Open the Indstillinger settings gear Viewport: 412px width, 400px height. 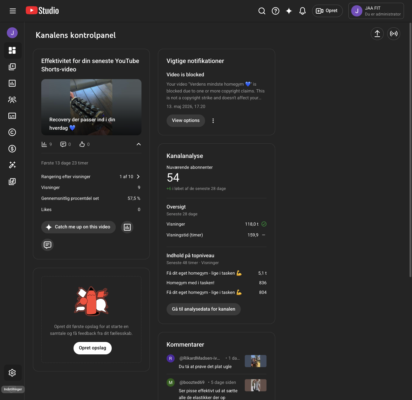point(12,373)
